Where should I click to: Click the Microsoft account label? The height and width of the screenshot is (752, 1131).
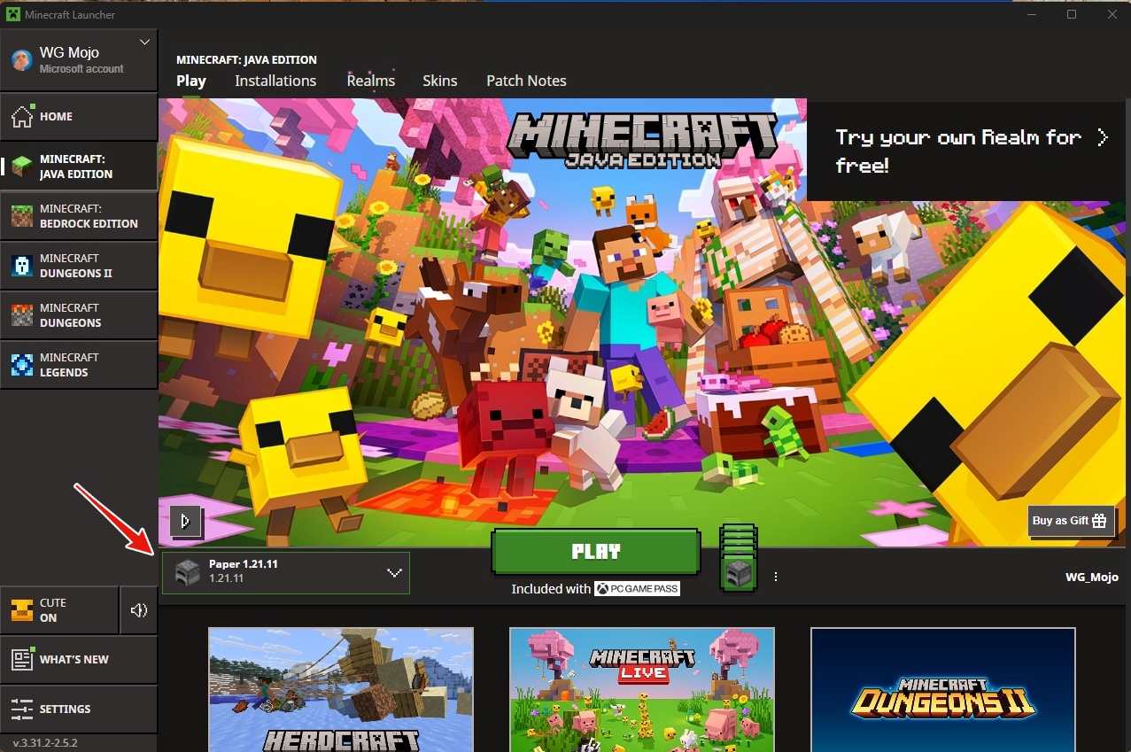(x=81, y=69)
